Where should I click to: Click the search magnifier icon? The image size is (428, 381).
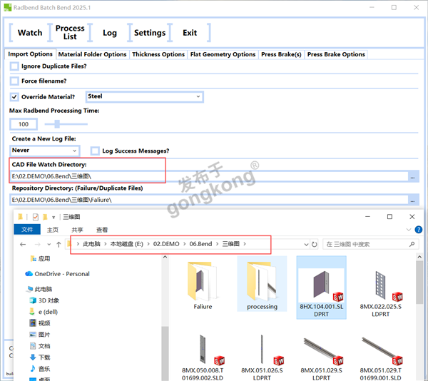(412, 244)
